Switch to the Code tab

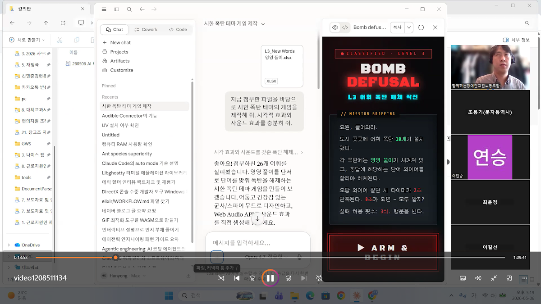[x=178, y=29]
